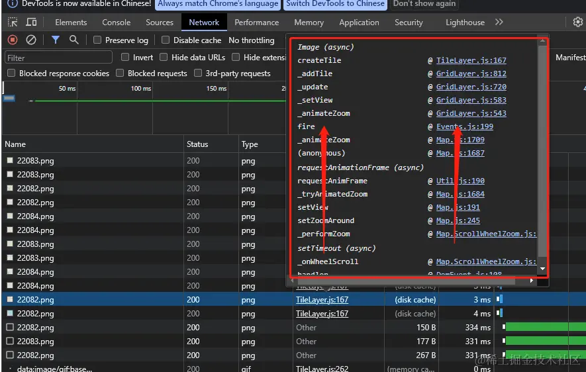
Task: Open network search magnifier
Action: pyautogui.click(x=74, y=40)
